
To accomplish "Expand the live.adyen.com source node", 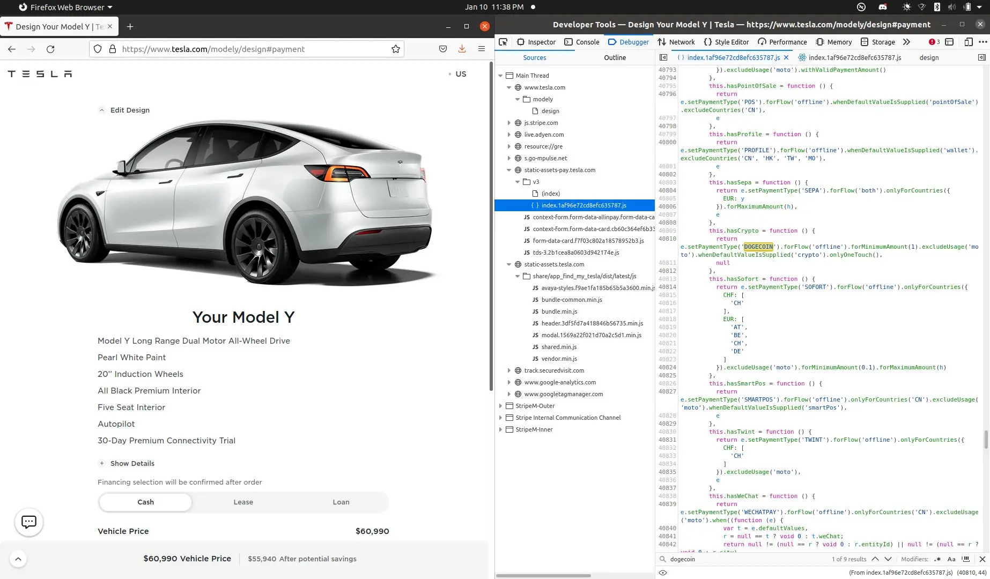I will pos(509,135).
